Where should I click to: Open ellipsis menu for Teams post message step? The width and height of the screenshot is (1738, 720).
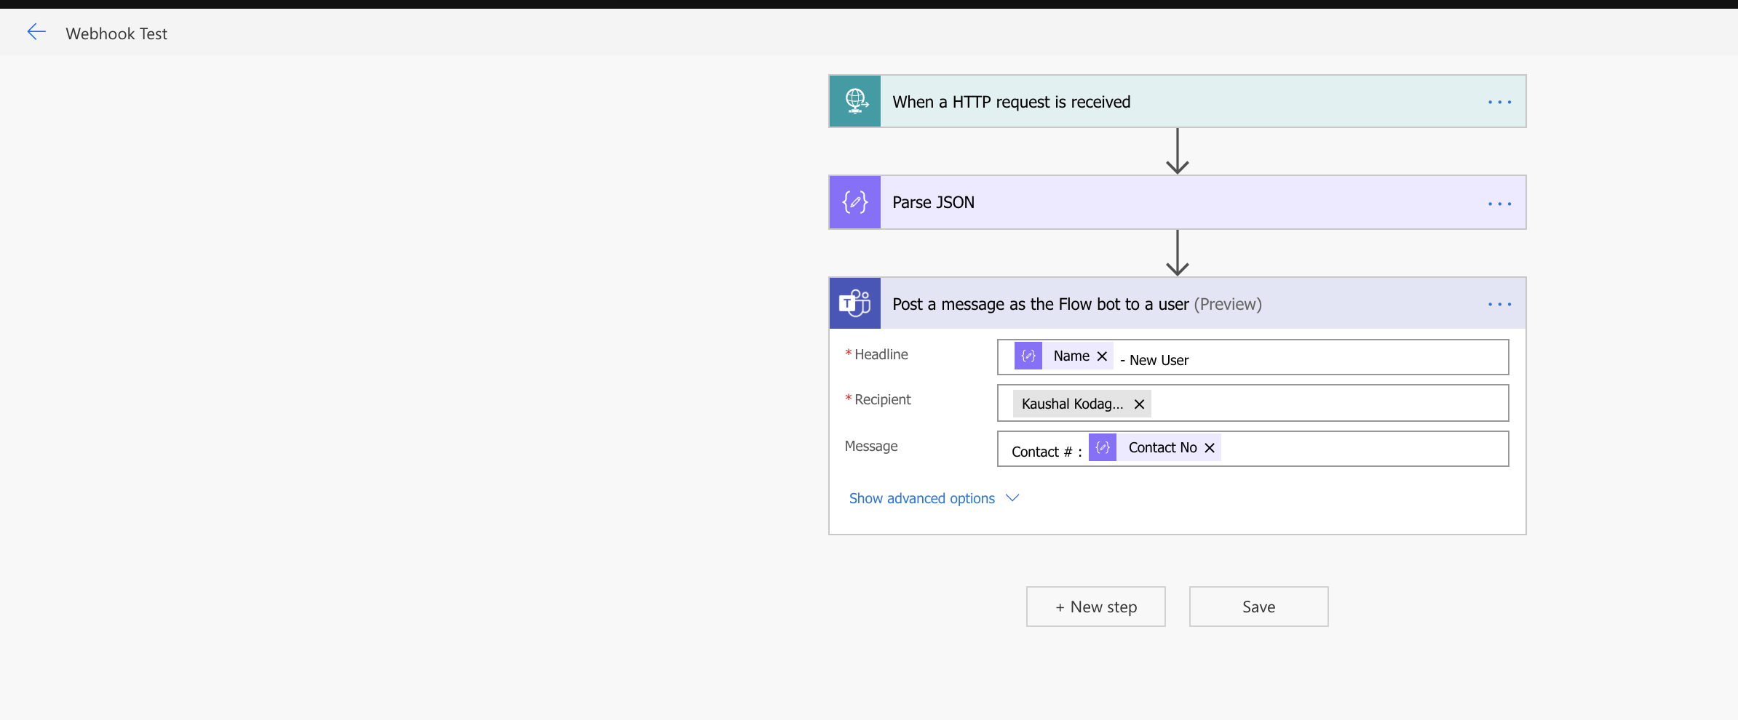1499,304
